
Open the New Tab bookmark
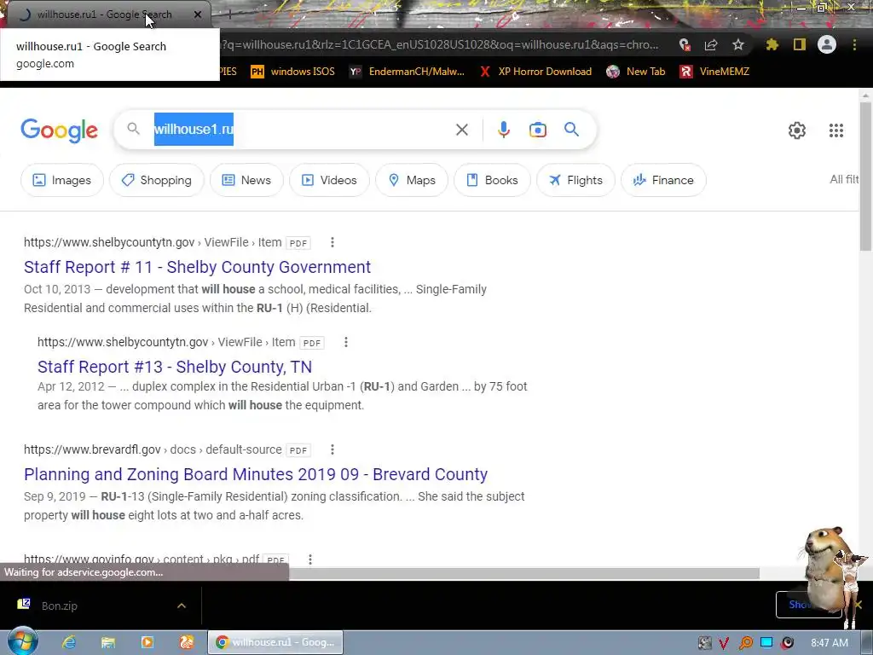pyautogui.click(x=636, y=72)
